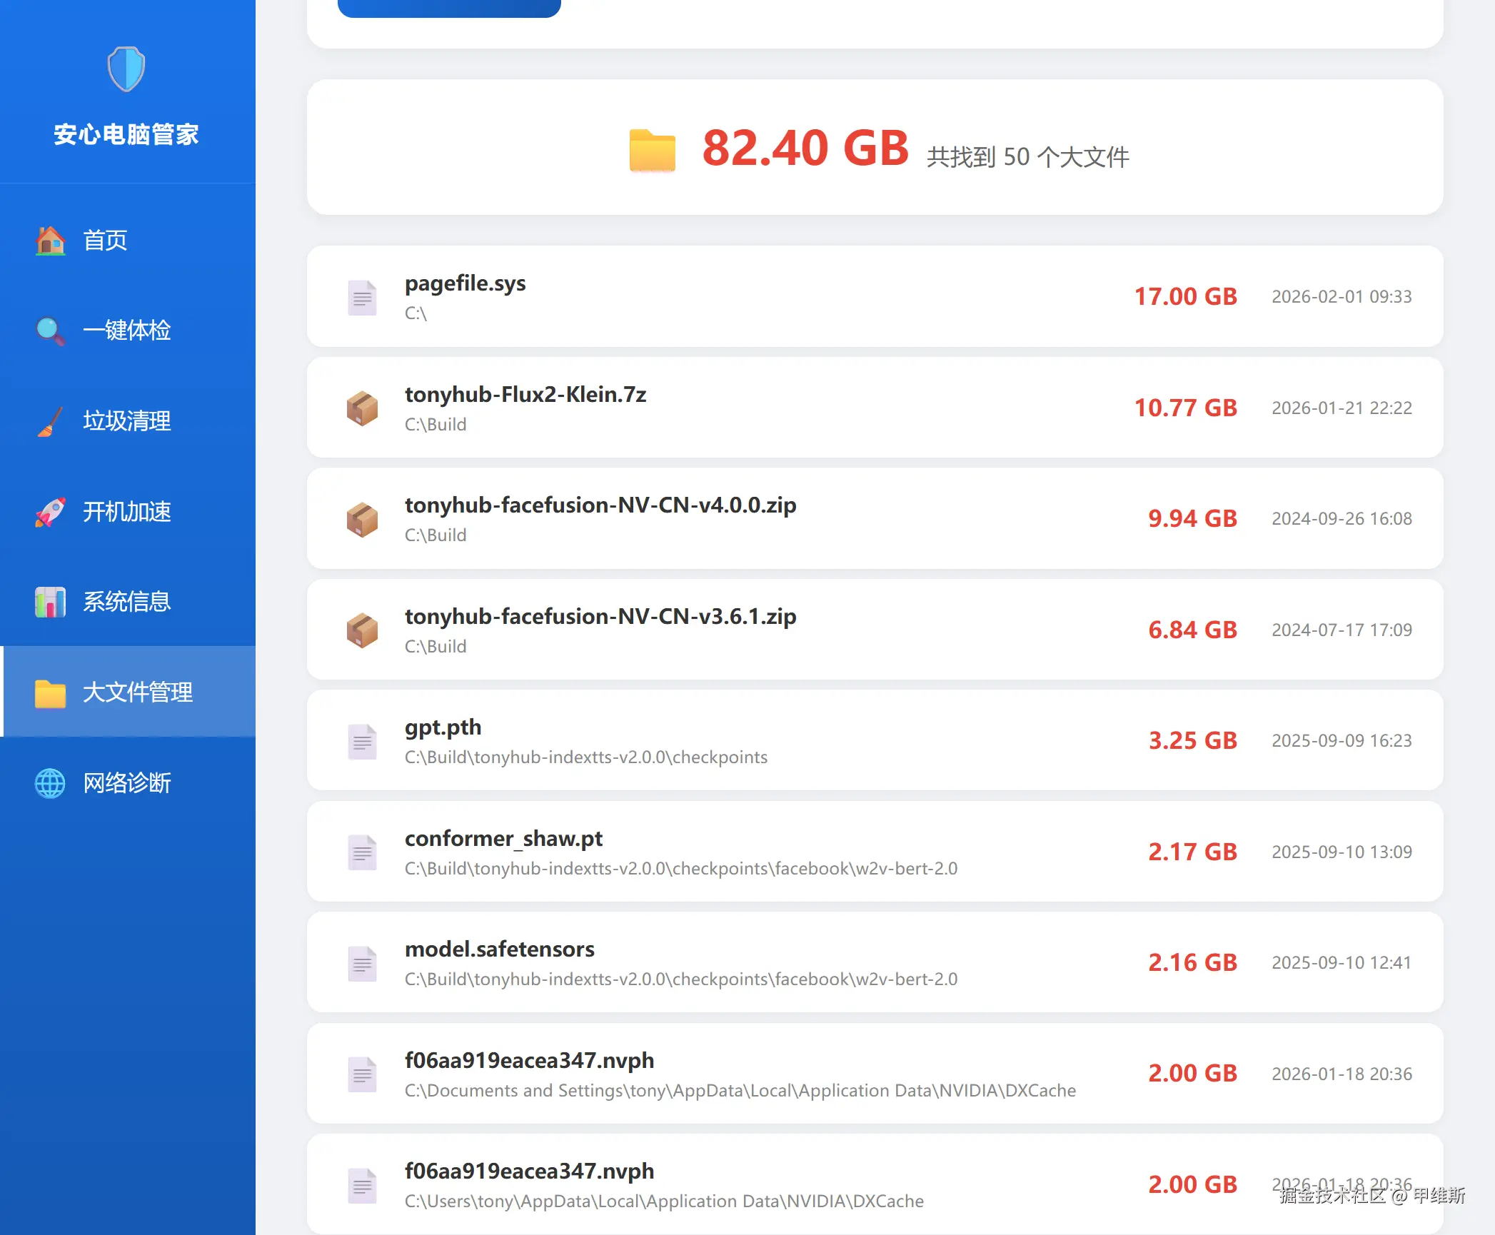Click the large folder icon beside 82.40 GB
Viewport: 1495px width, 1235px height.
pyautogui.click(x=652, y=151)
